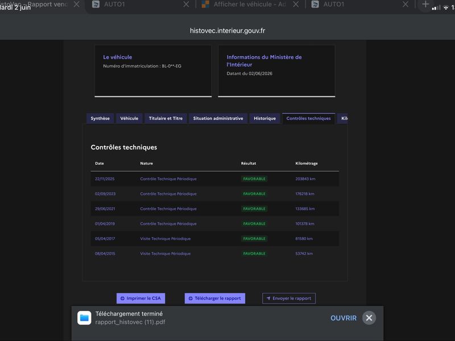455x341 pixels.
Task: Tap OUVRIR to open downloaded PDF
Action: [344, 318]
